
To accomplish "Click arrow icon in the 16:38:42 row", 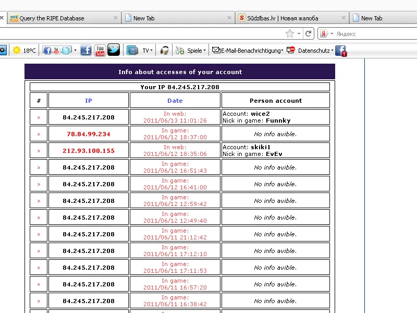I will point(39,302).
